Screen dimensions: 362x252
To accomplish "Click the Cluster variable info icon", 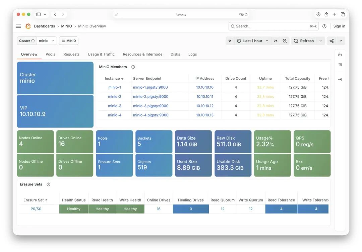I will pyautogui.click(x=33, y=41).
